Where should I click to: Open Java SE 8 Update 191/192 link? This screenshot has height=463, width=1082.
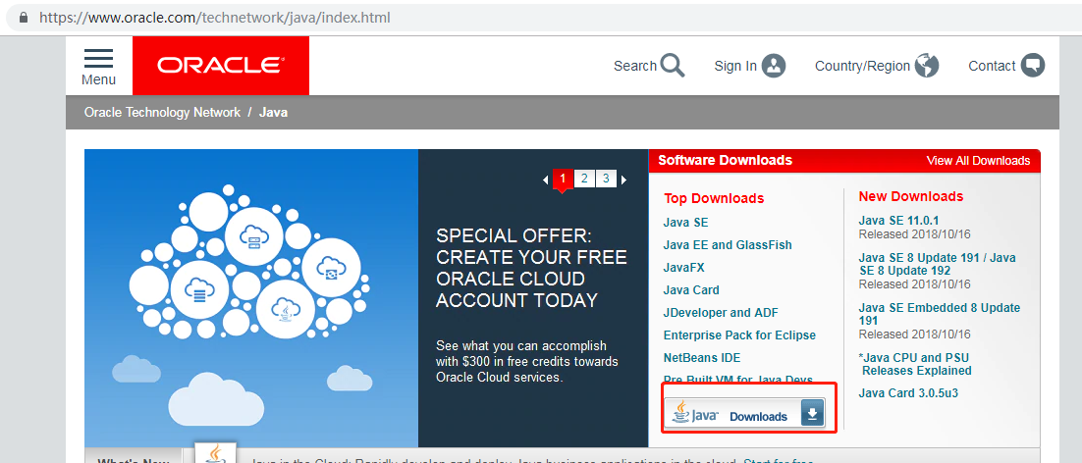click(x=937, y=264)
